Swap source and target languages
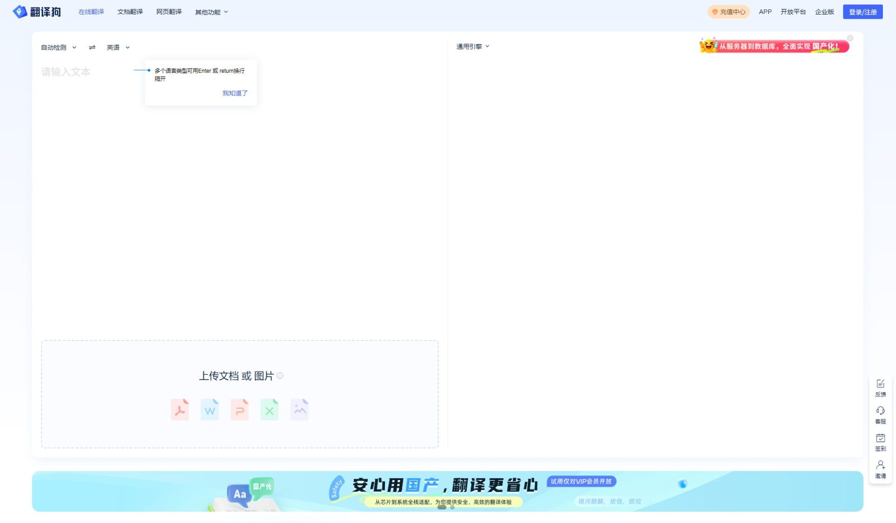 pyautogui.click(x=92, y=47)
